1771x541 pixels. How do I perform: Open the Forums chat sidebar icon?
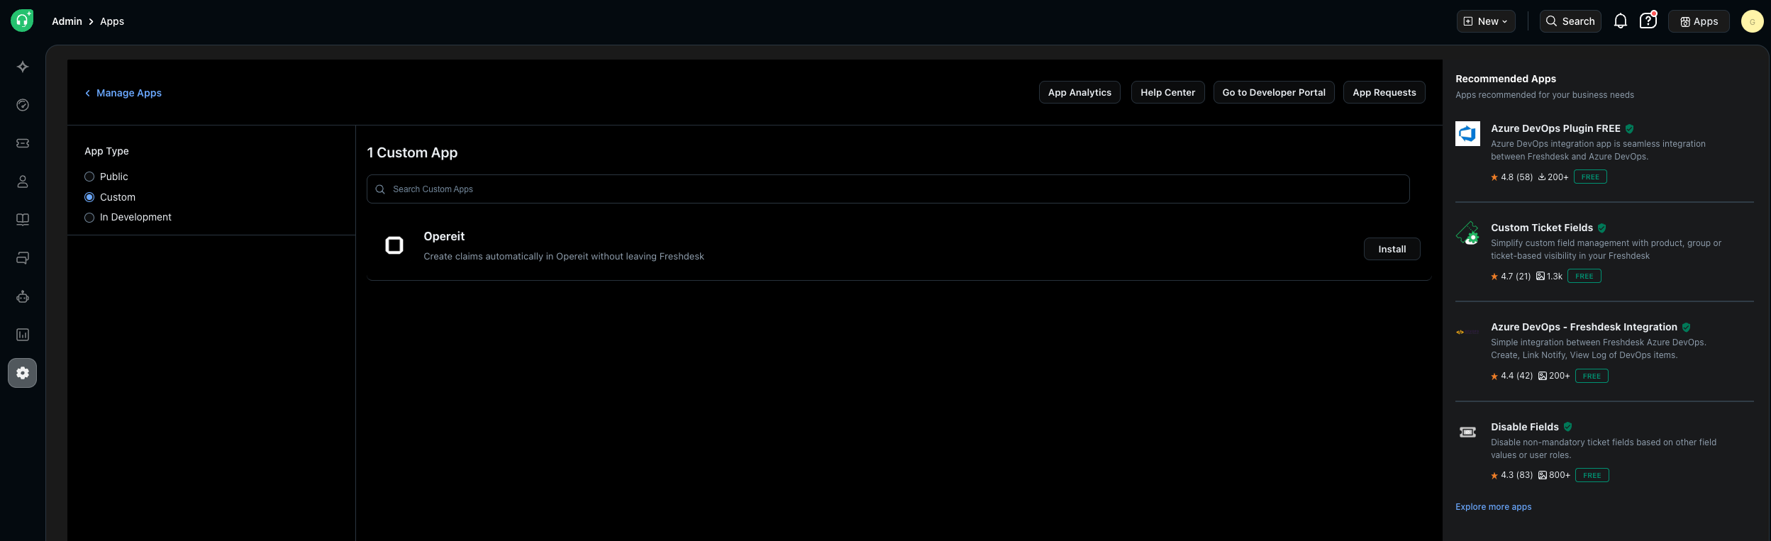point(23,258)
